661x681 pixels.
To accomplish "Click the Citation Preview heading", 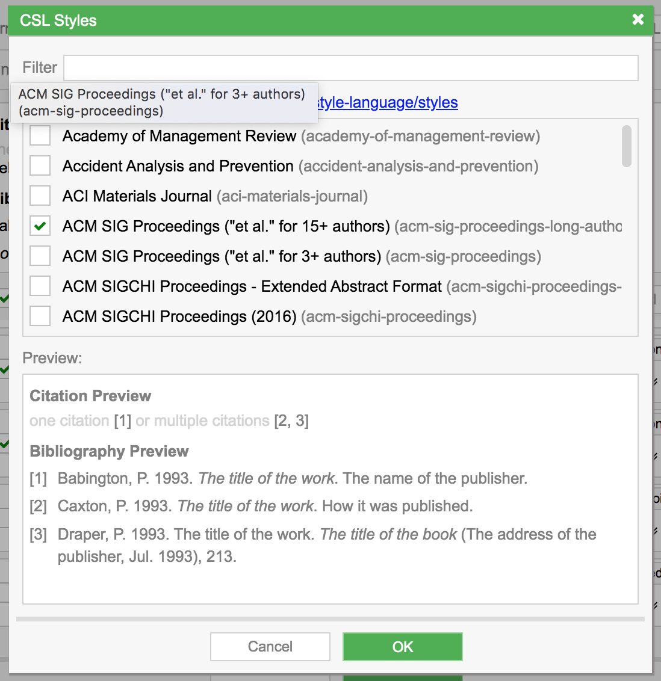I will 90,396.
